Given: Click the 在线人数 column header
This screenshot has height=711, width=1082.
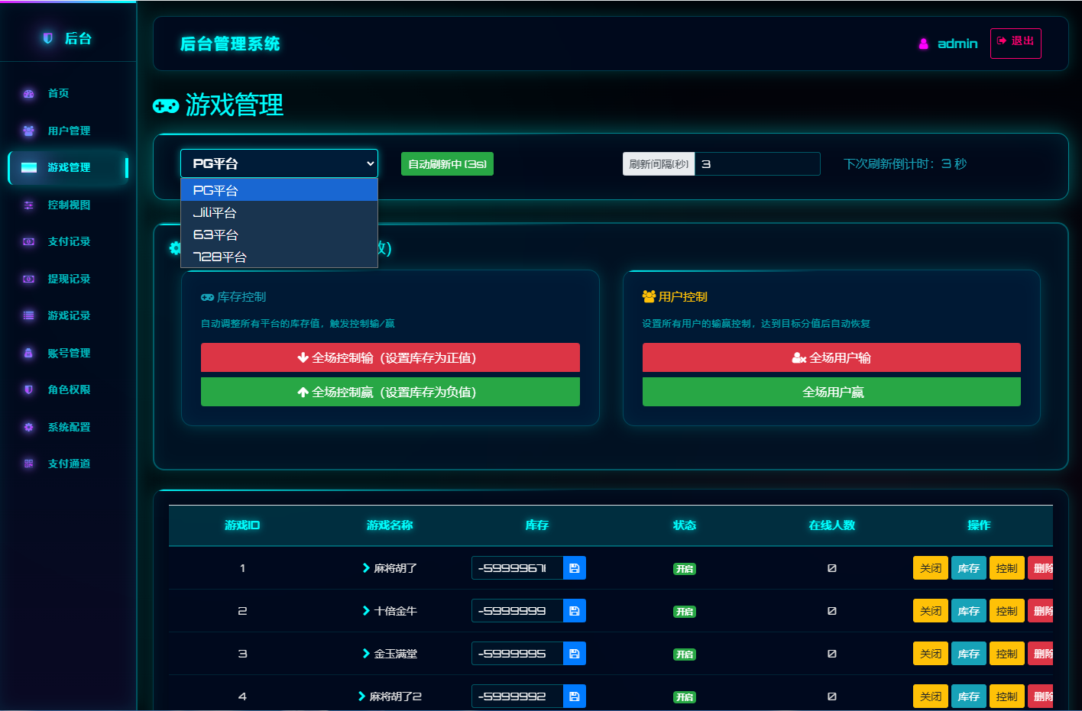Looking at the screenshot, I should click(x=832, y=525).
